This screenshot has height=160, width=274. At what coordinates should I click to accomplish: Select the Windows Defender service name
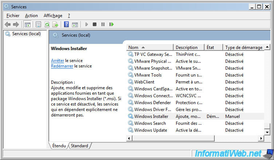click(152, 102)
